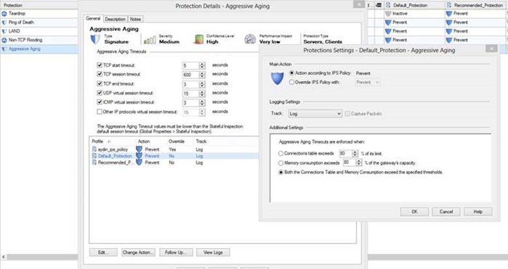Click the Medium severity bars icon
The height and width of the screenshot is (269, 508).
(150, 40)
